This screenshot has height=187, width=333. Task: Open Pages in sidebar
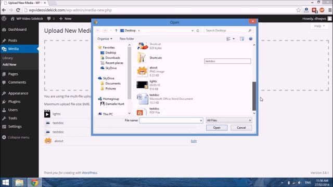pos(13,74)
